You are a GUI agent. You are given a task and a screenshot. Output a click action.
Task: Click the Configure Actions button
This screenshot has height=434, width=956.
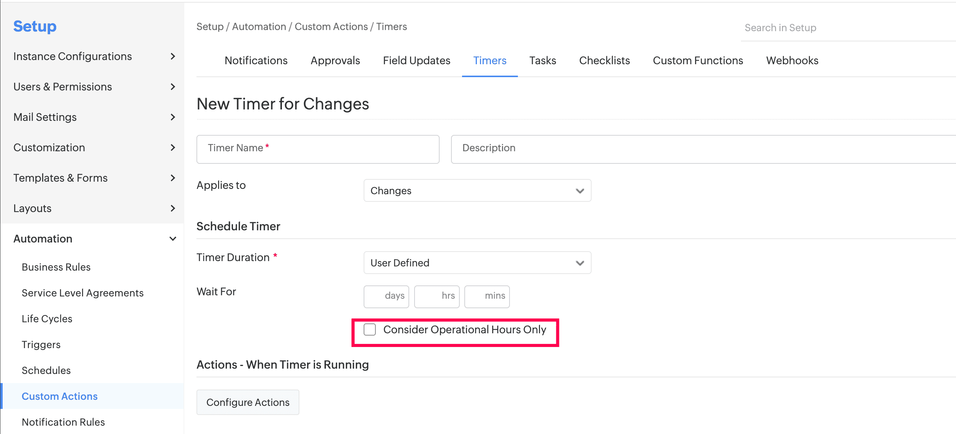(x=248, y=402)
